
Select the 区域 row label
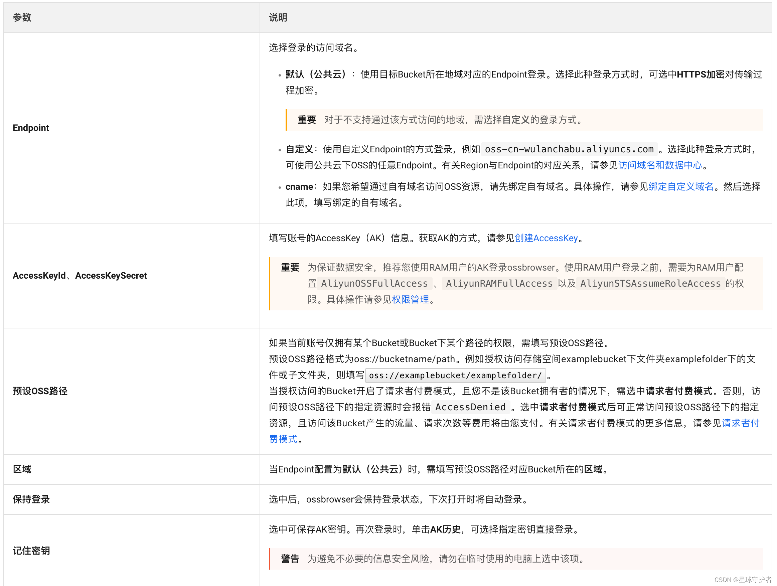tap(22, 469)
